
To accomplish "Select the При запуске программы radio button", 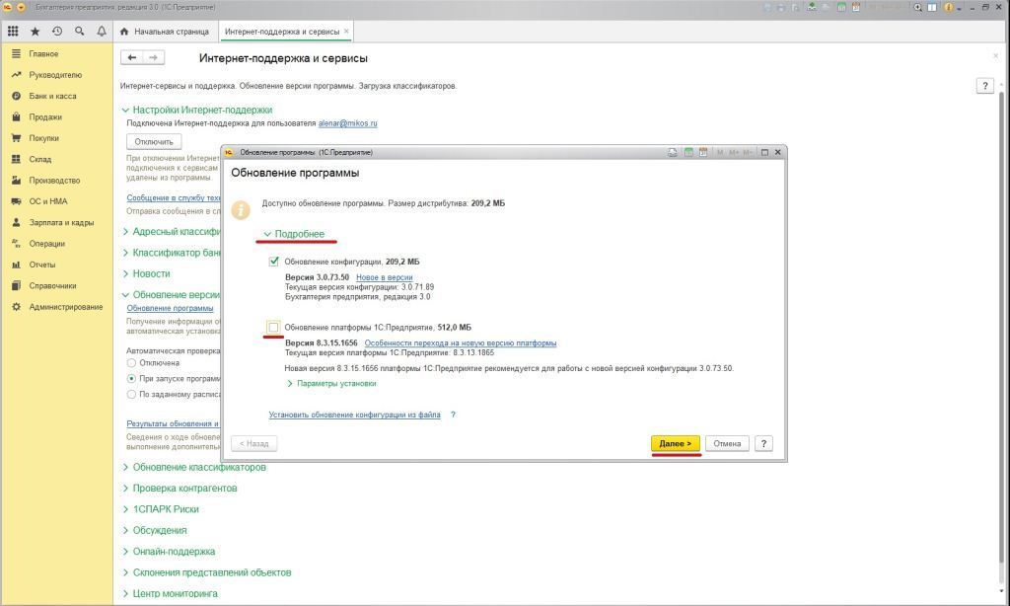I will tap(131, 378).
